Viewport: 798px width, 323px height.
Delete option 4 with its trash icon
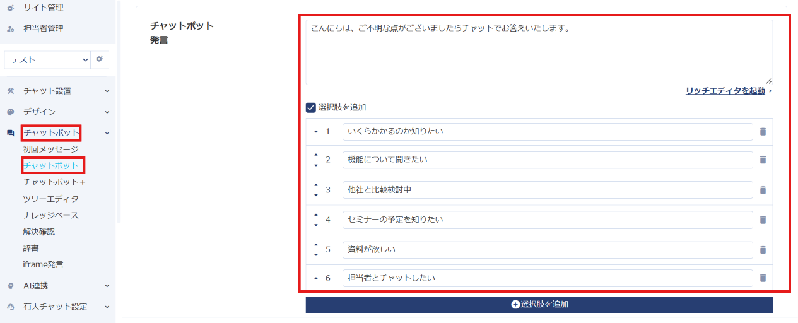point(763,220)
